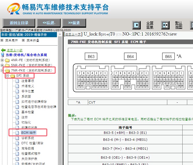The image size is (193, 165).
Task: Expand the 4NR-FE tree node
Action: pyautogui.click(x=2, y=60)
